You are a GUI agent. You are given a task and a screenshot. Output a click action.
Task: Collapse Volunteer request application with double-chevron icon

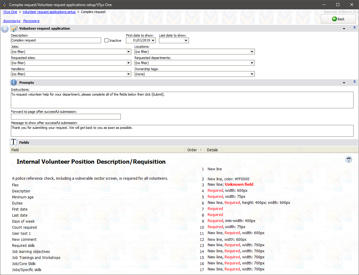pos(354,28)
